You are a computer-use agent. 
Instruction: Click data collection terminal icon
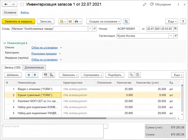(x=52, y=75)
